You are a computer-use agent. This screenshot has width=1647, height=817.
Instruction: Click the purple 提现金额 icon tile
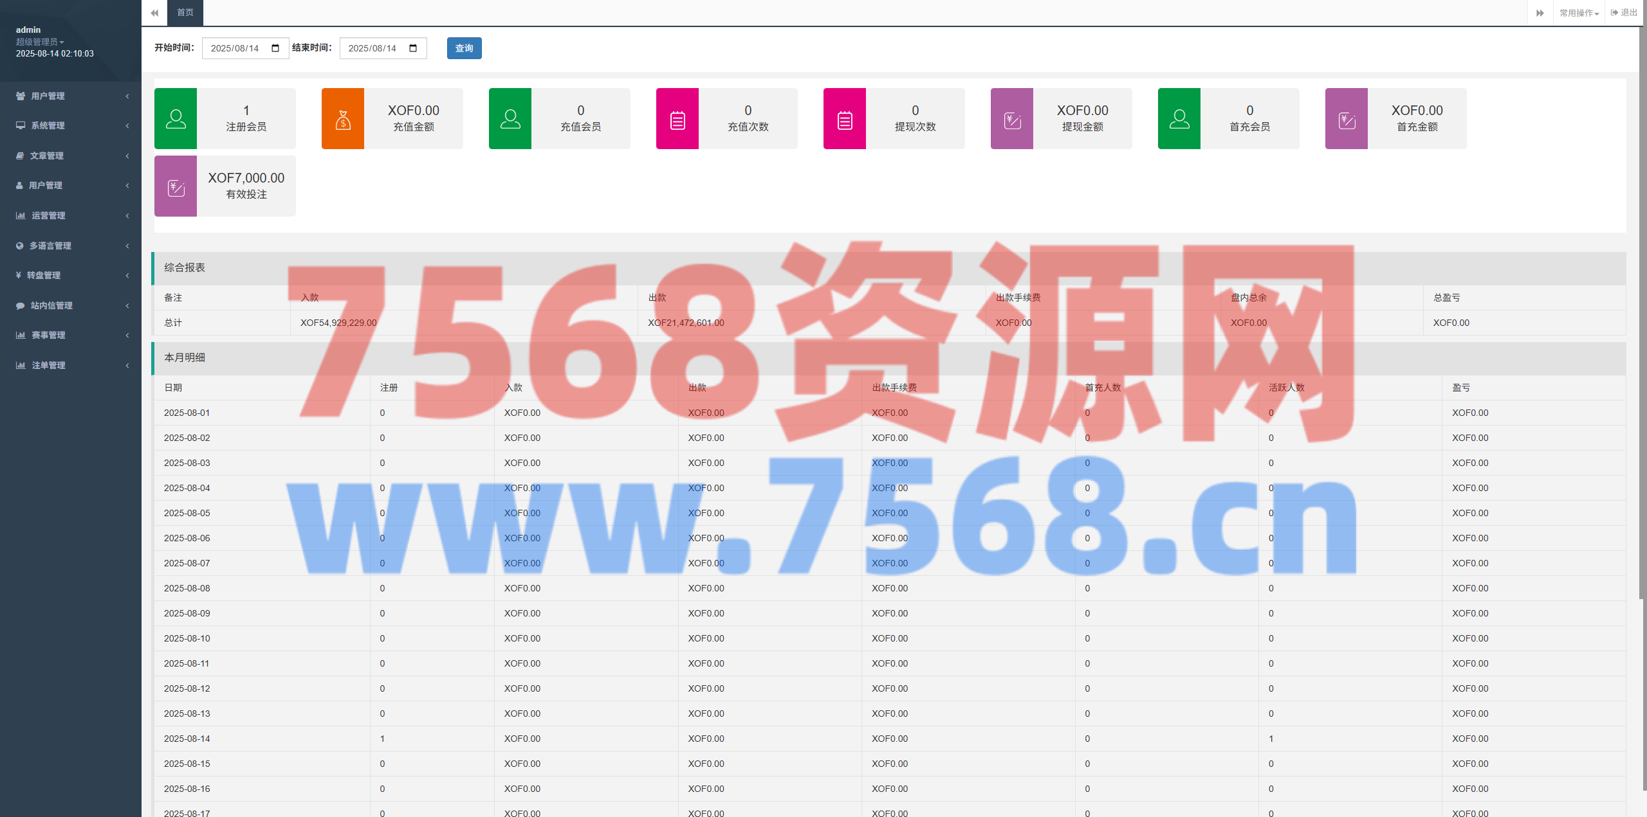tap(1012, 119)
